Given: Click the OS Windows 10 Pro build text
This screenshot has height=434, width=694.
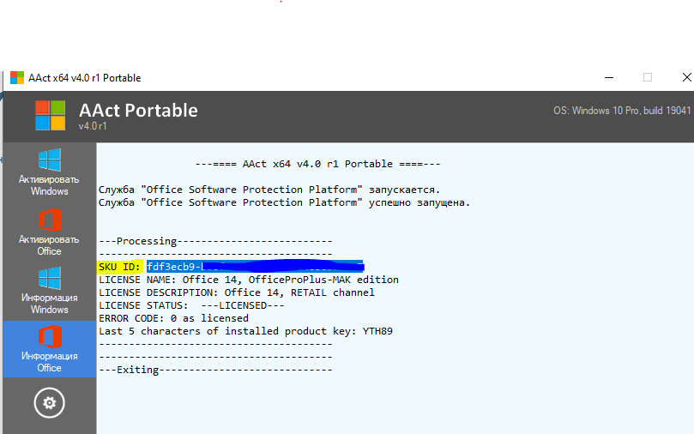Looking at the screenshot, I should [x=622, y=111].
